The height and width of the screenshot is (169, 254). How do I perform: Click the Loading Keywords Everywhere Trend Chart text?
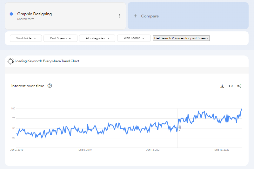coord(47,61)
